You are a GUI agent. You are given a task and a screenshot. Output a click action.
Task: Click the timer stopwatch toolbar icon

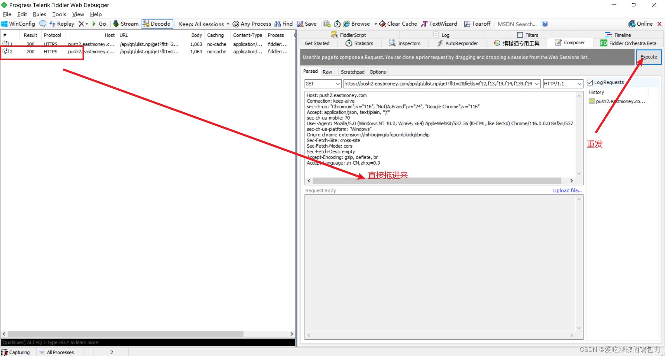point(337,24)
